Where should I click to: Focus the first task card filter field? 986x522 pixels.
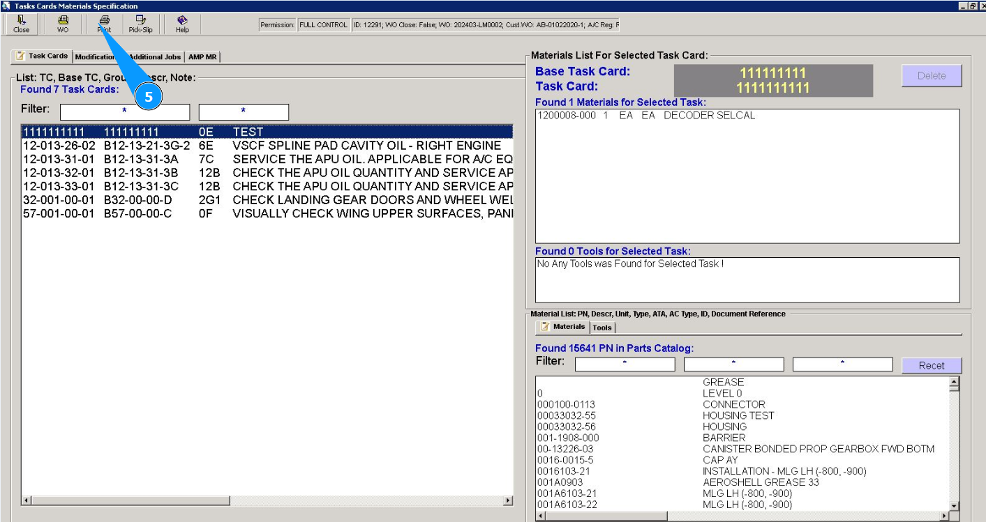[125, 112]
